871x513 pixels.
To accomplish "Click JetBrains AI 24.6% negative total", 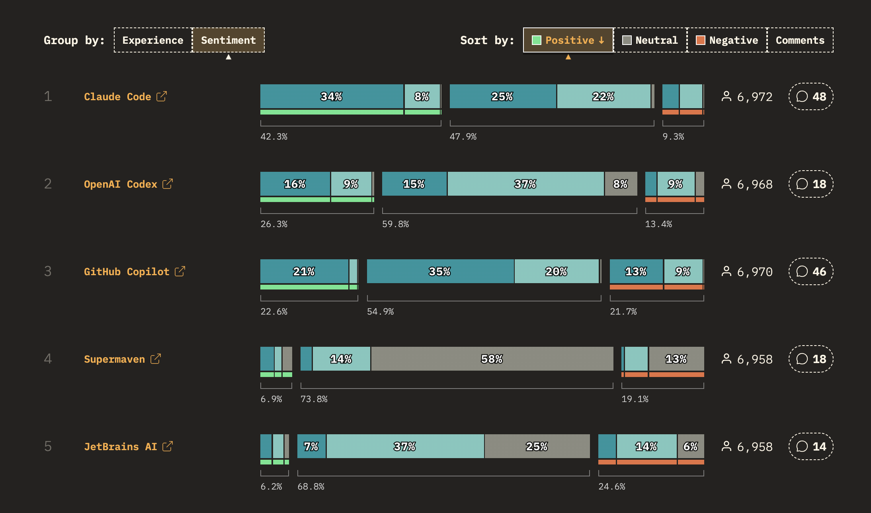I will point(612,486).
